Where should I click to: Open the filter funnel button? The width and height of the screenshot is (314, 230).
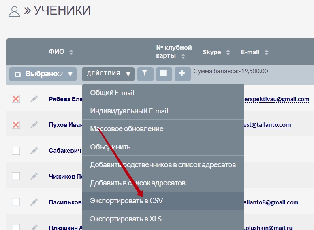click(145, 74)
